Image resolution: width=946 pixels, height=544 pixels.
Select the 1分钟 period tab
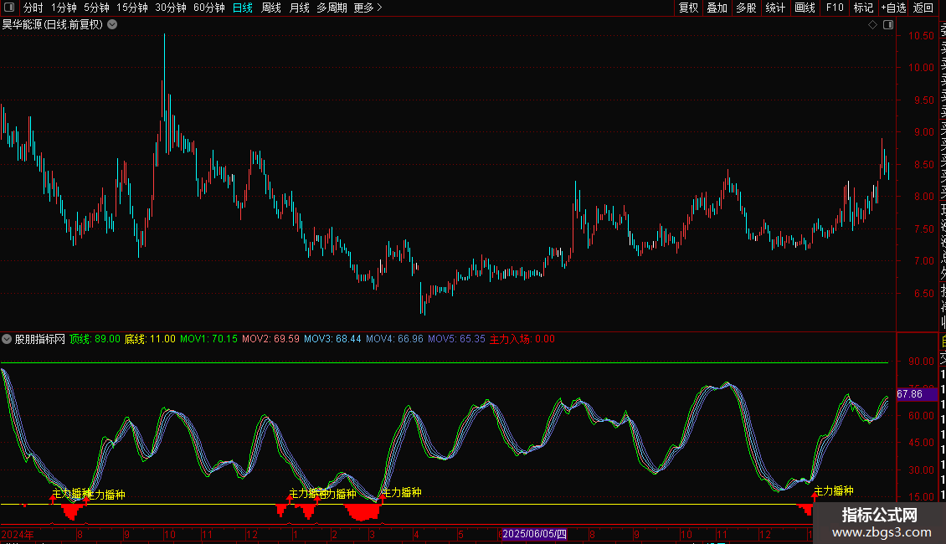64,8
